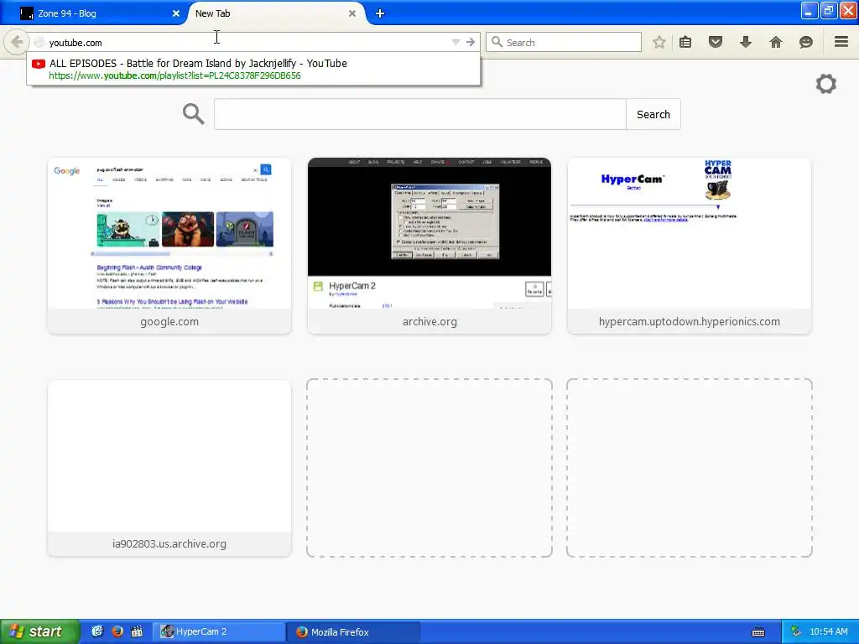
Task: Click the large page search input box
Action: point(420,114)
